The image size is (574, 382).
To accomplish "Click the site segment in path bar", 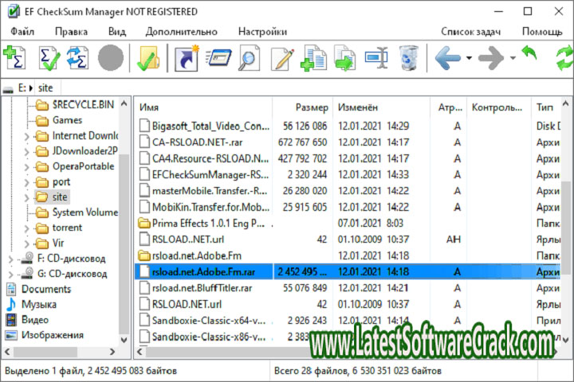I will (45, 88).
